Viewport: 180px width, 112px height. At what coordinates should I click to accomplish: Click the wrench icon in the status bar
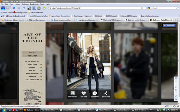(178, 106)
